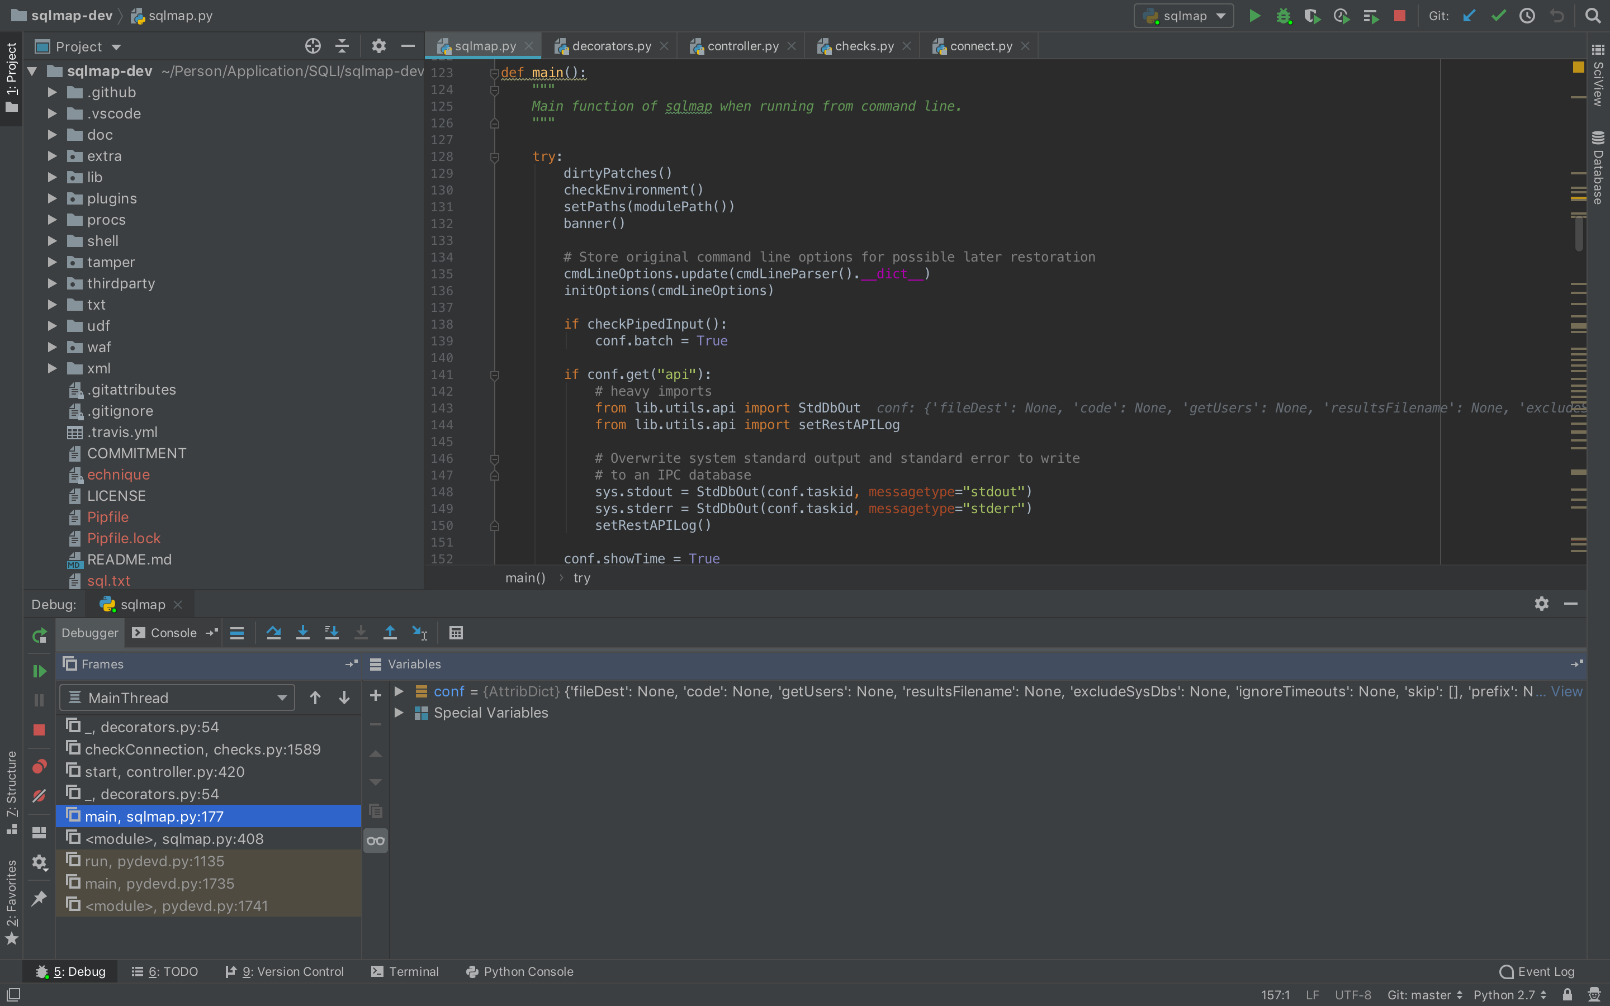Toggle Mute Breakpoints in the debug sidebar
The height and width of the screenshot is (1006, 1610).
click(39, 795)
